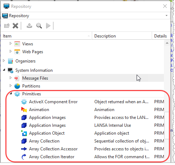The width and height of the screenshot is (175, 165).
Task: Collapse the Primitives node
Action: click(x=11, y=94)
